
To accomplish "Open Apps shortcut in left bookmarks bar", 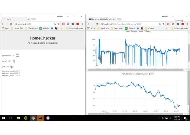I will [5, 28].
